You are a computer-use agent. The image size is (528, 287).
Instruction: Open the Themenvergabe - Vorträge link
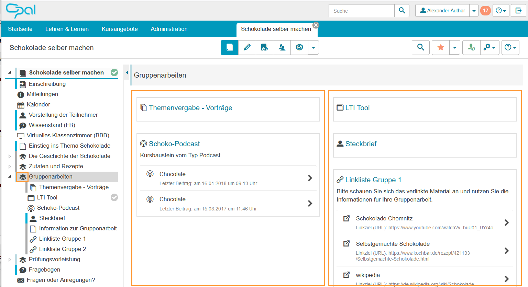pyautogui.click(x=190, y=108)
